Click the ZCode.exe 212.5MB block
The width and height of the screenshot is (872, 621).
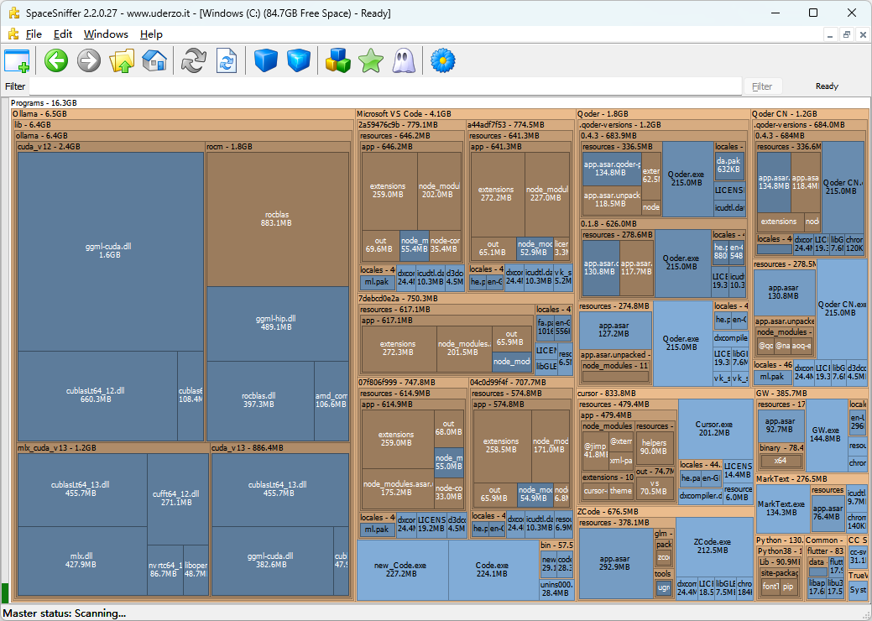(x=713, y=546)
